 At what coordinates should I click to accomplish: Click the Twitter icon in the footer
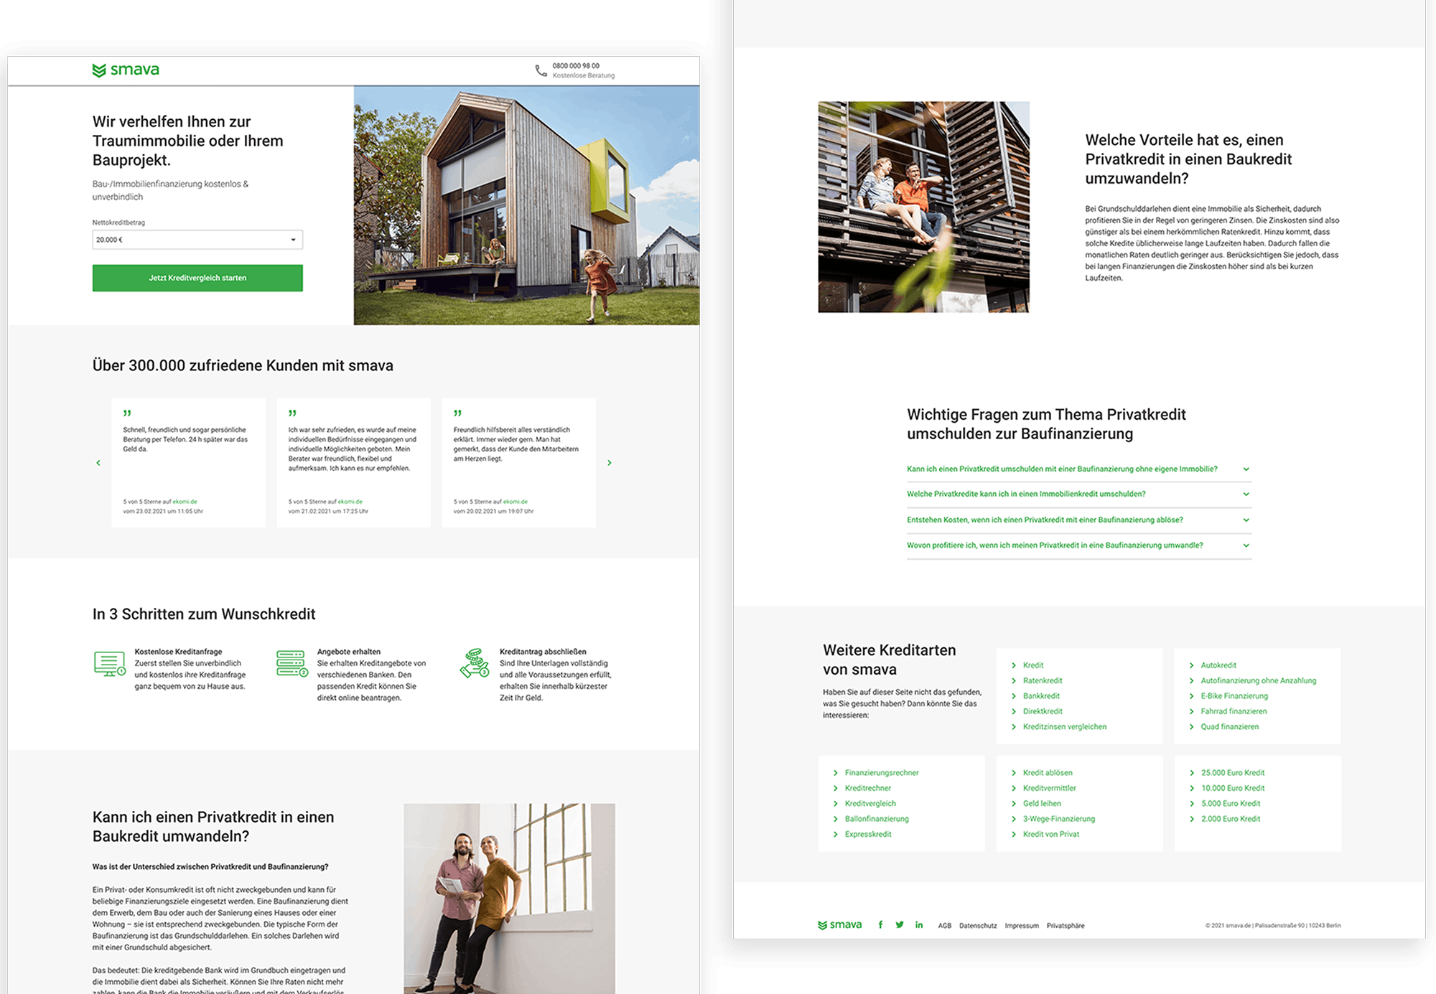pyautogui.click(x=900, y=924)
